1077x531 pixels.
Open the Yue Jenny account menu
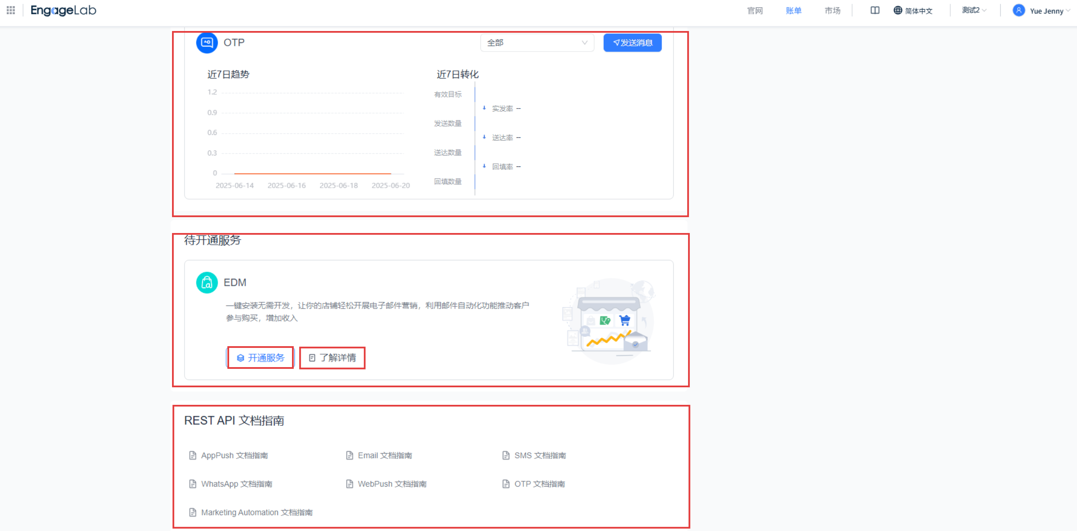(x=1041, y=10)
